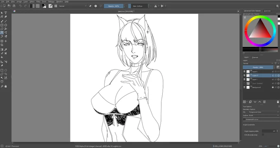Select the Background layer row
The image size is (280, 148).
coord(261,88)
